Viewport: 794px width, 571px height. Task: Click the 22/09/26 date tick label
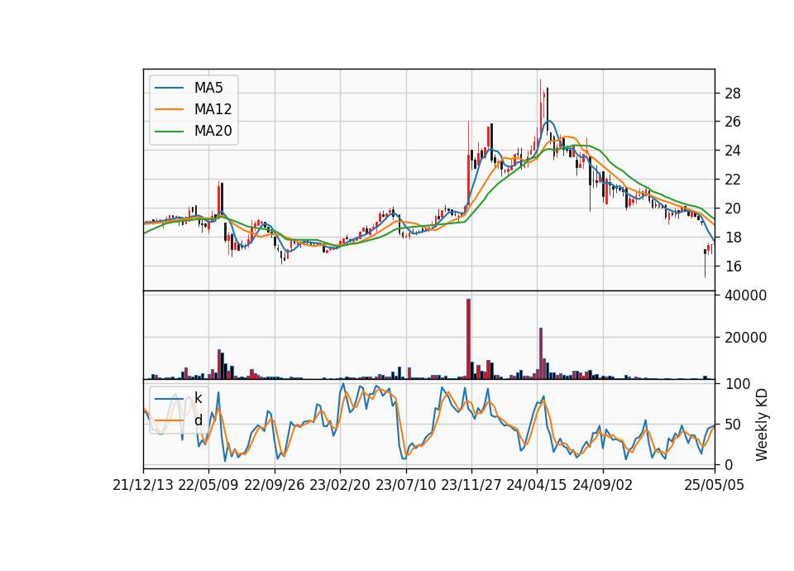(275, 486)
